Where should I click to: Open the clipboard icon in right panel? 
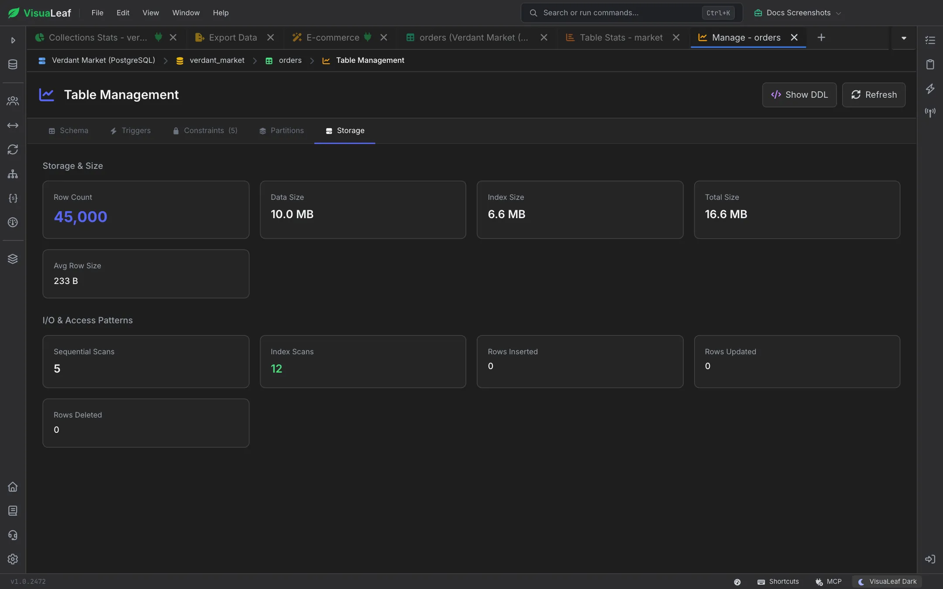[x=930, y=65]
